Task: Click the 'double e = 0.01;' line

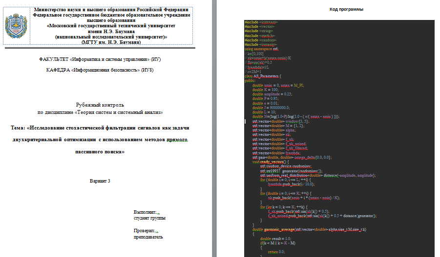Action: [x=266, y=103]
